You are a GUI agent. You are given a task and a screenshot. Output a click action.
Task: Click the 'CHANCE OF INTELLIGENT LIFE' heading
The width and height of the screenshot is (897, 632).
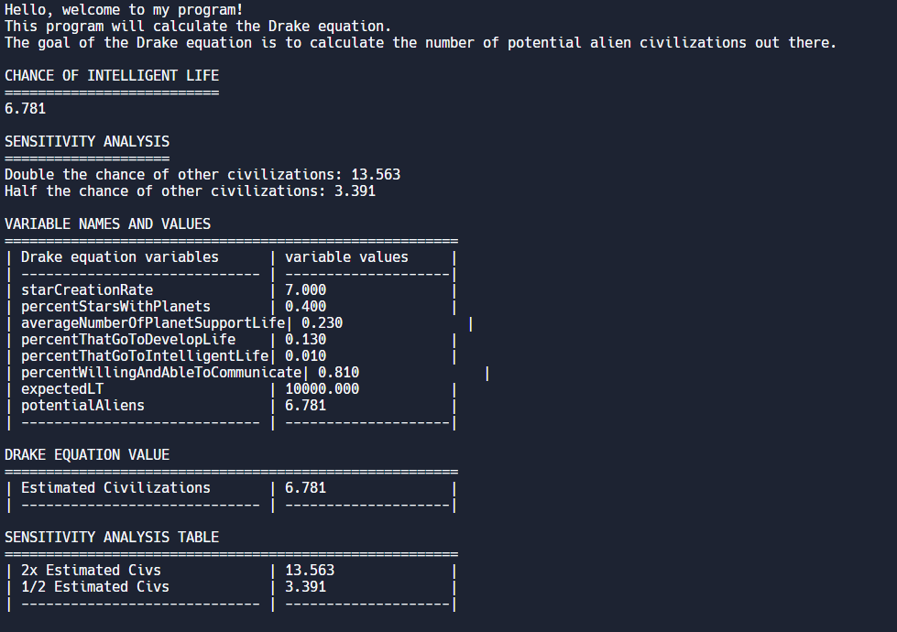(112, 76)
